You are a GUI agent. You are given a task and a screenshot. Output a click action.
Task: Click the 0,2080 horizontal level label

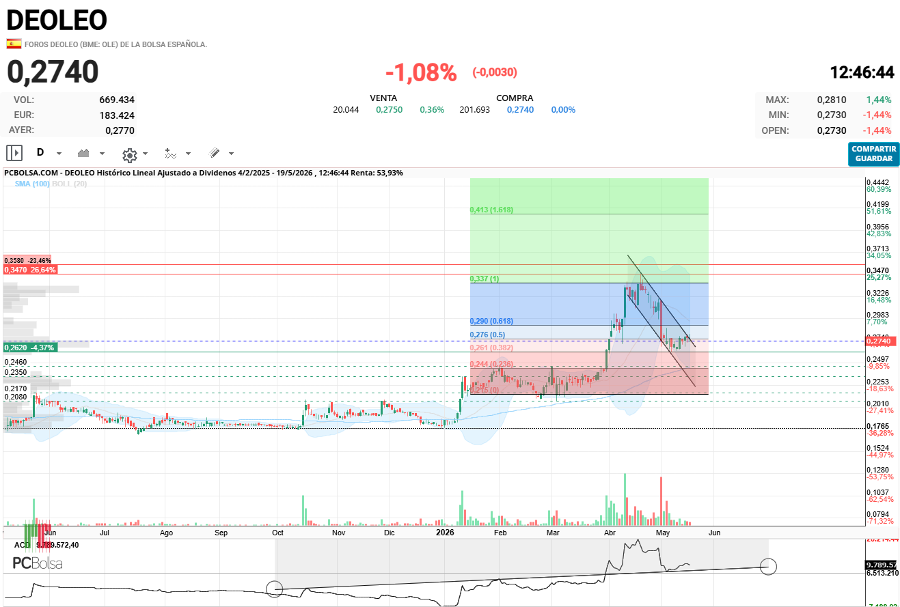[15, 397]
